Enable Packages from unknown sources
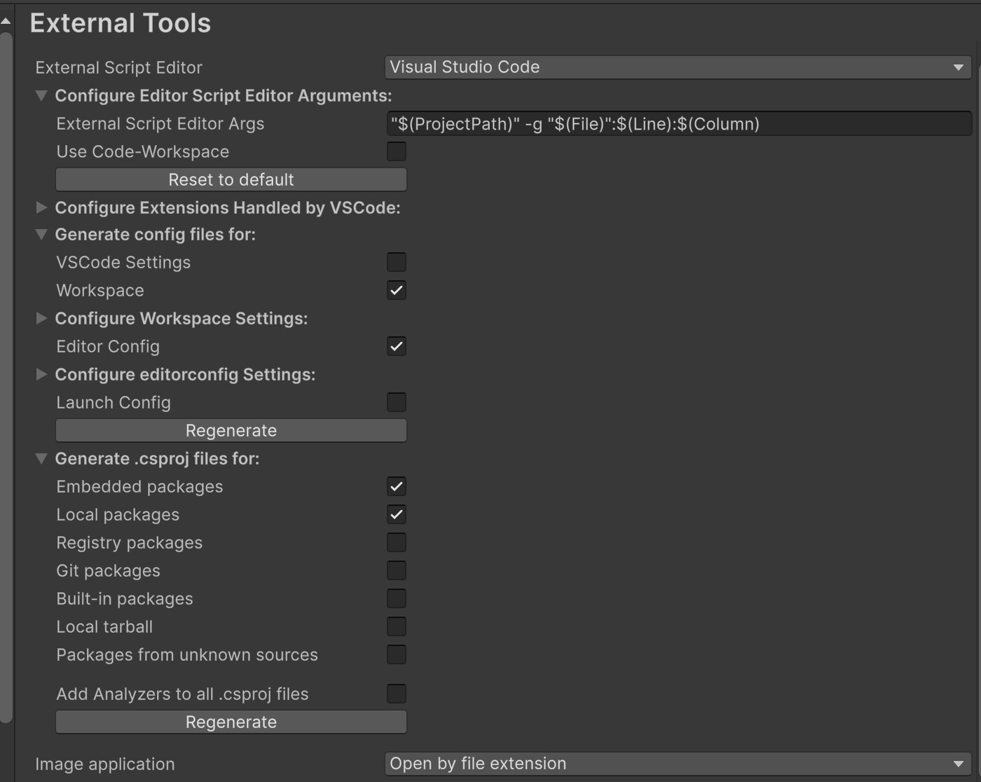981x782 pixels. pos(397,654)
